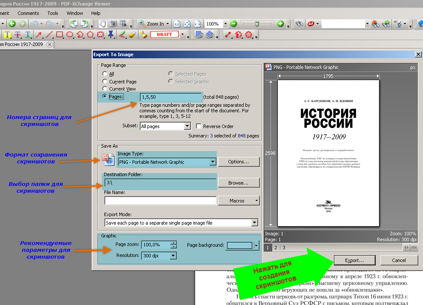Select the Current Page radio button
The image size is (423, 305).
pos(105,81)
